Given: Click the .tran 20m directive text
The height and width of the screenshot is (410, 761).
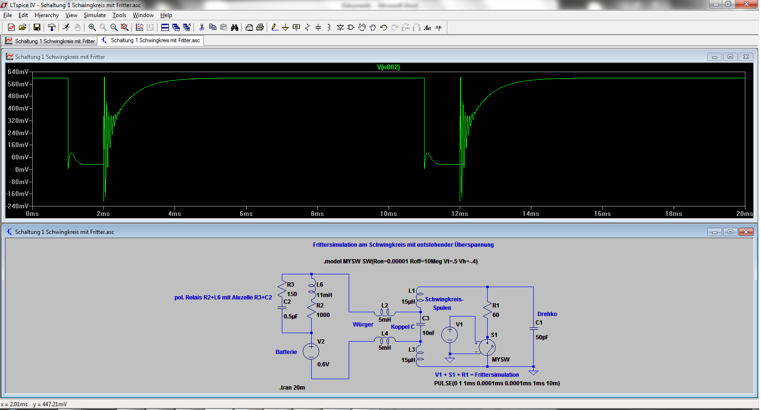Looking at the screenshot, I should click(x=292, y=388).
